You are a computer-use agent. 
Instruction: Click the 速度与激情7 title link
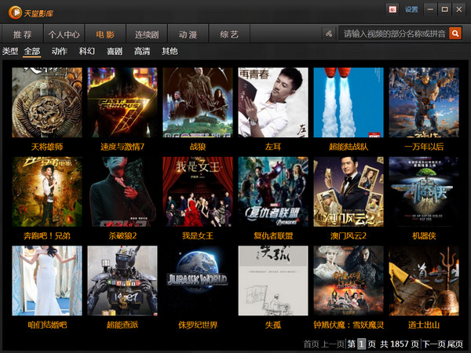(x=122, y=147)
